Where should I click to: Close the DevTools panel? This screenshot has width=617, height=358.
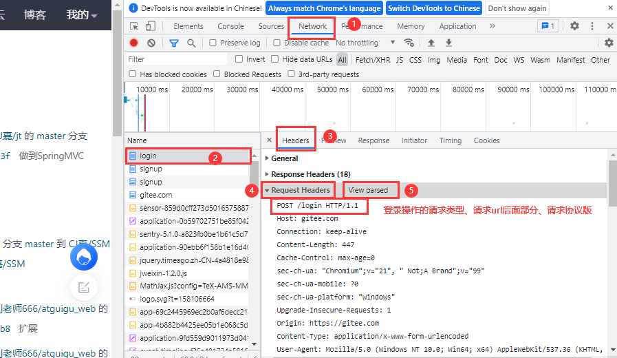[x=610, y=26]
